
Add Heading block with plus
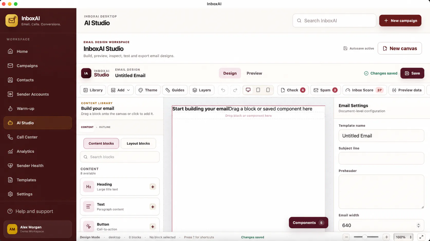pos(153,187)
